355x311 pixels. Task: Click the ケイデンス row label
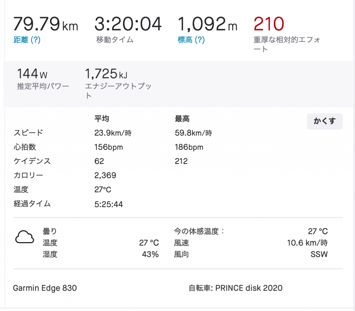(32, 161)
